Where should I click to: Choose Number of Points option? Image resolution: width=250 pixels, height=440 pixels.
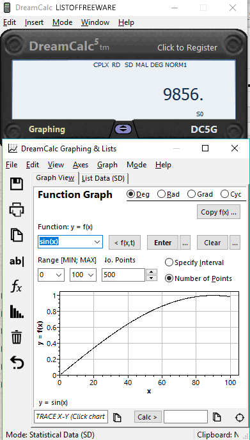click(198, 278)
